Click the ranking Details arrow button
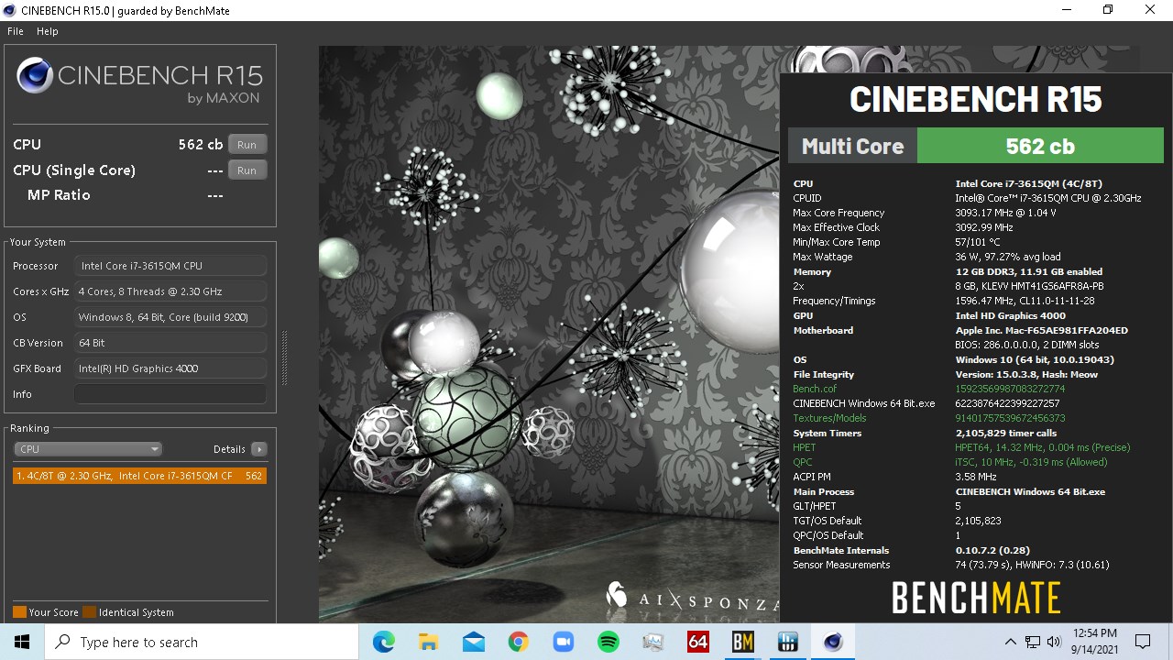1173x660 pixels. pos(259,449)
